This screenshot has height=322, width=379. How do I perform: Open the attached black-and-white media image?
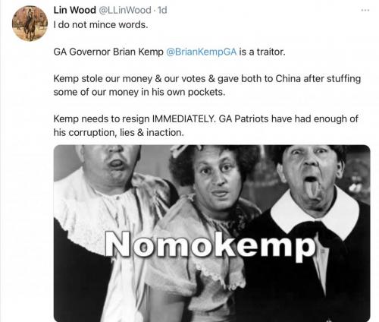click(212, 233)
